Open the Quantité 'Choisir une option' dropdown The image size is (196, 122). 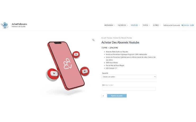click(x=129, y=77)
